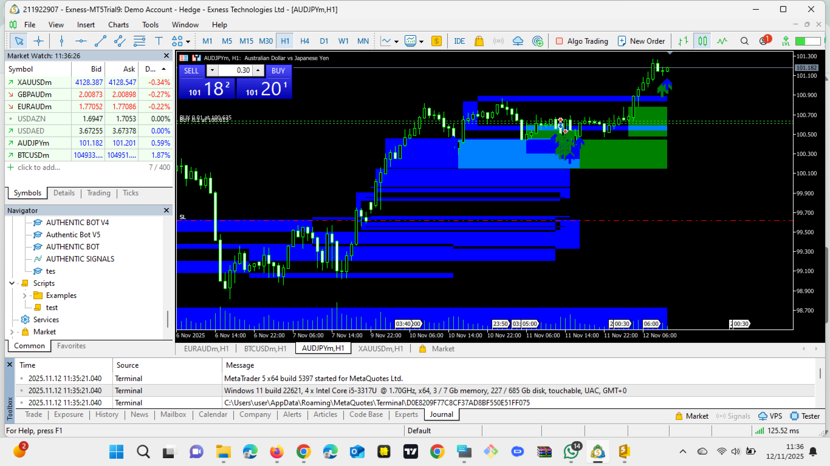Open the search magnifier
Screen dimensions: 830x466
coord(744,41)
